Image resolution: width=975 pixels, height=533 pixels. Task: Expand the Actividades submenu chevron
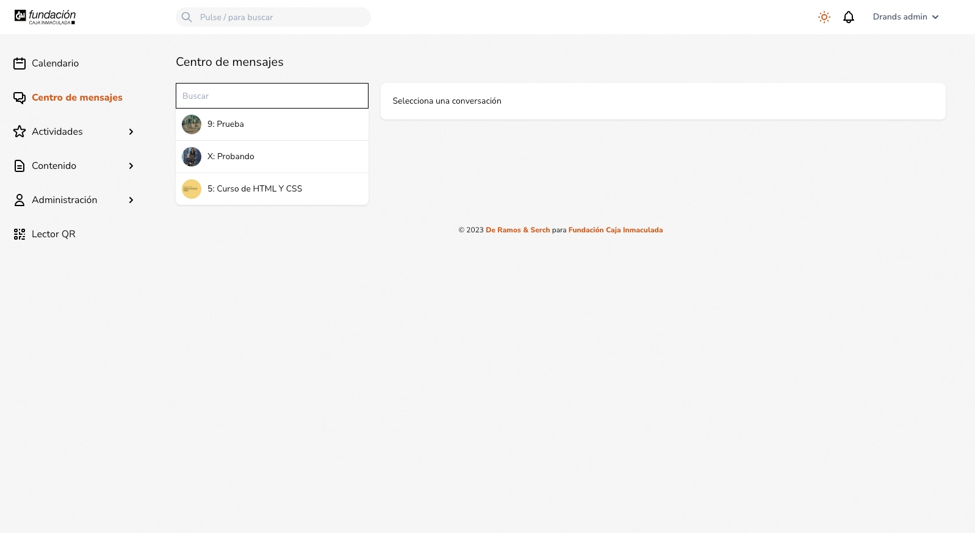pyautogui.click(x=131, y=132)
